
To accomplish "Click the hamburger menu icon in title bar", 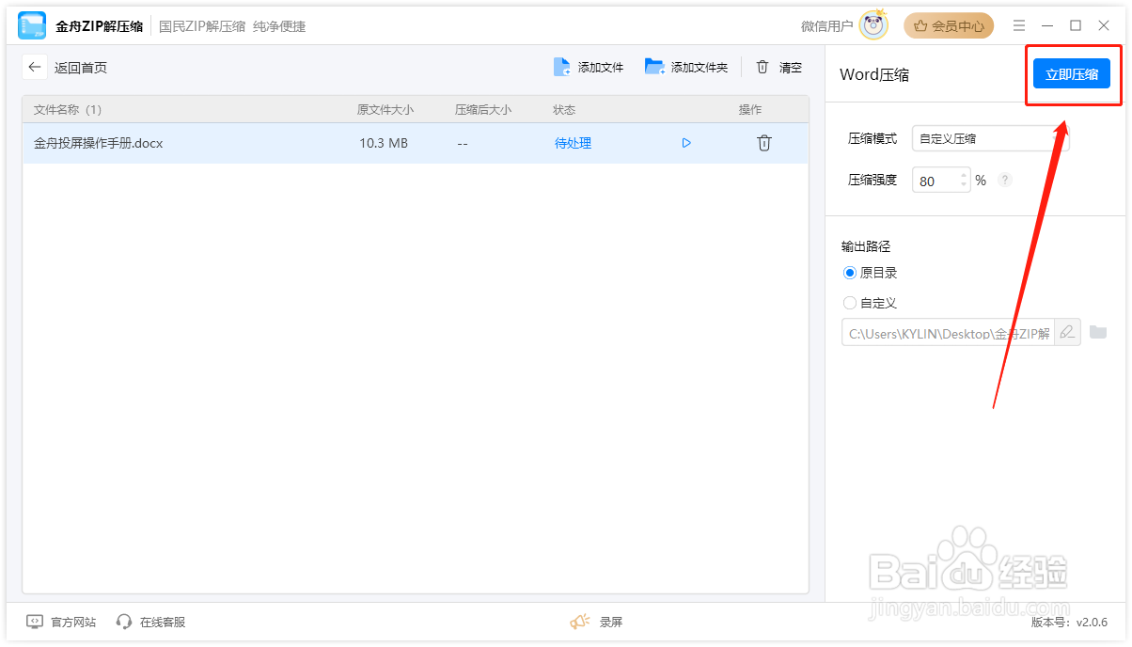I will pos(1019,25).
